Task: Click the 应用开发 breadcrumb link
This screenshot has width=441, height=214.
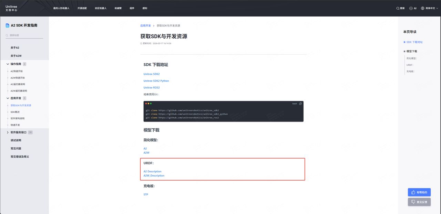Action: click(145, 26)
